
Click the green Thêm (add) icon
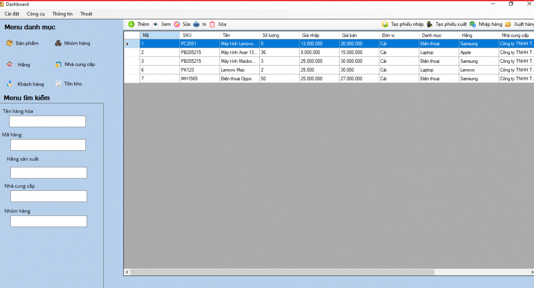[x=131, y=24]
